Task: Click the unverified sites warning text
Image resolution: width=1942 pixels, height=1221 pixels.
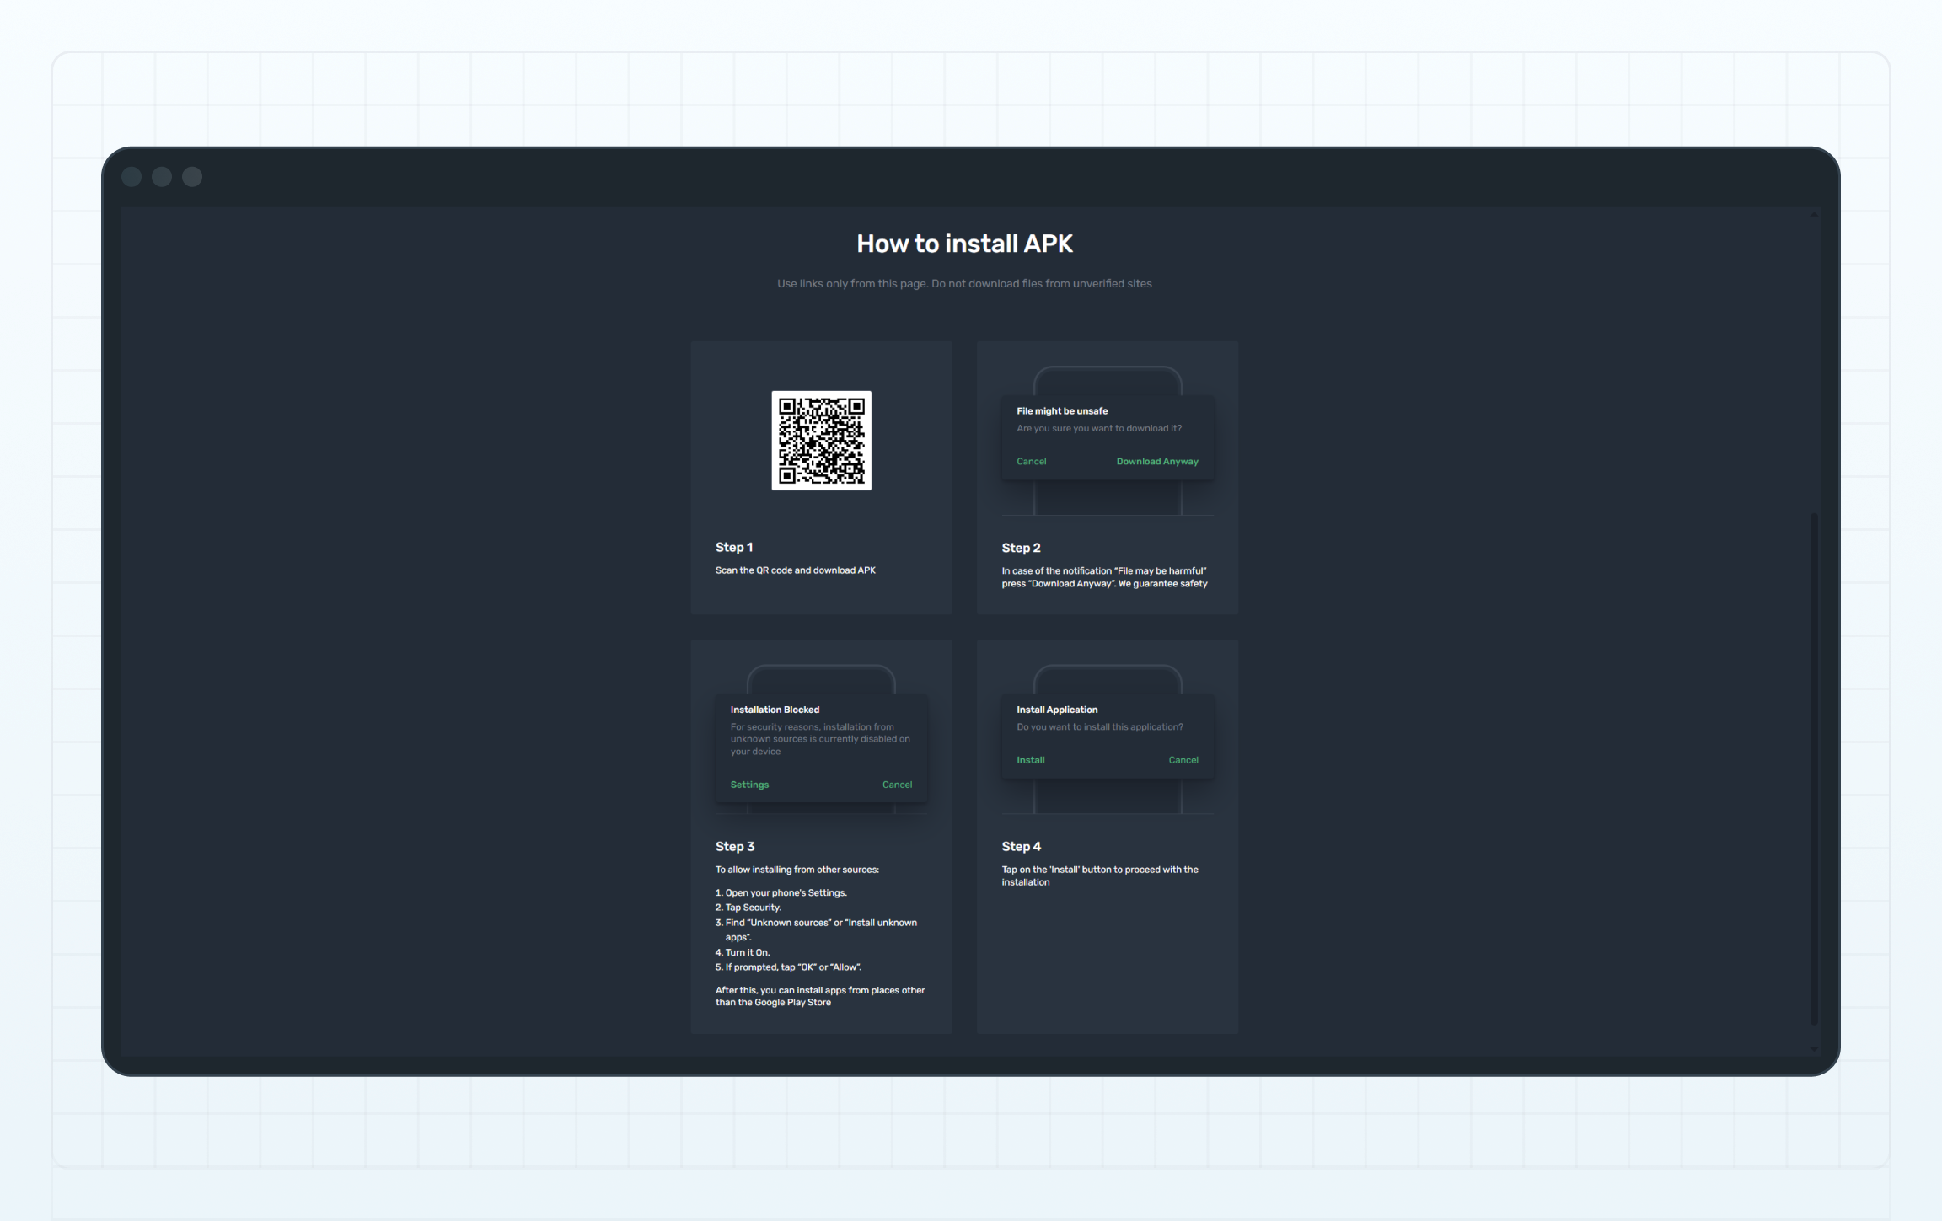Action: click(x=964, y=283)
